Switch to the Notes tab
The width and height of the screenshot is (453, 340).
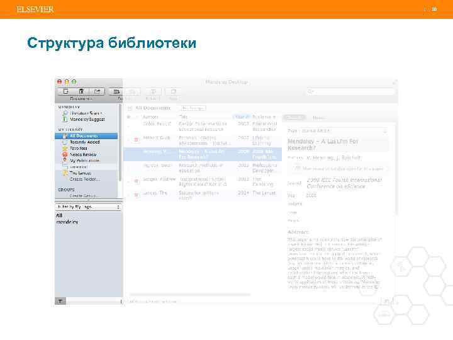[x=318, y=118]
